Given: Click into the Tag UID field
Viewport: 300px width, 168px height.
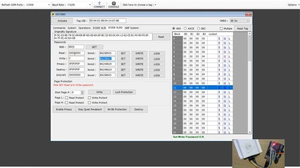Looking at the screenshot, I should click(x=107, y=21).
